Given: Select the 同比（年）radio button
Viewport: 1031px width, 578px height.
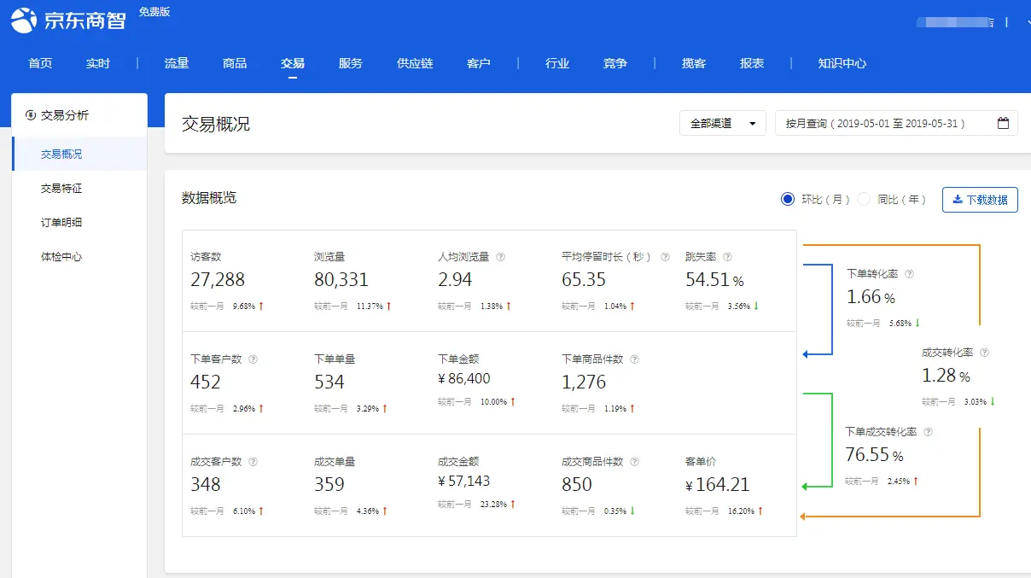Looking at the screenshot, I should coord(863,199).
